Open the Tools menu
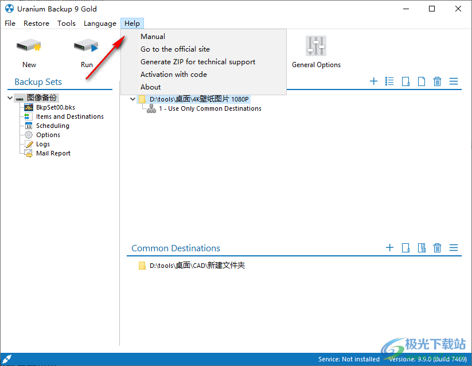The image size is (472, 366). 67,24
